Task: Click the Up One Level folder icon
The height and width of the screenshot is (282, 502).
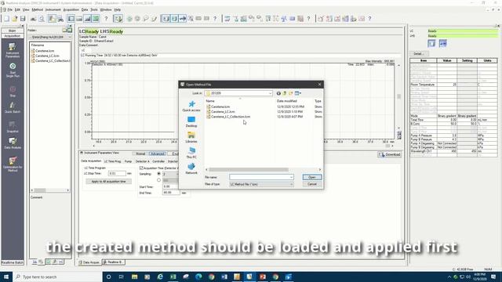Action: coord(285,93)
